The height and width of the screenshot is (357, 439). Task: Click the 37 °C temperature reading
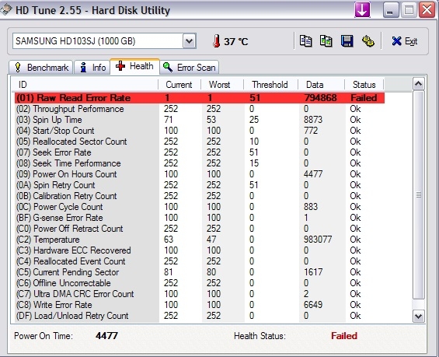236,42
